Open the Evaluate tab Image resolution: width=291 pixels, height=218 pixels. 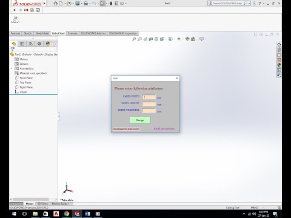click(73, 33)
